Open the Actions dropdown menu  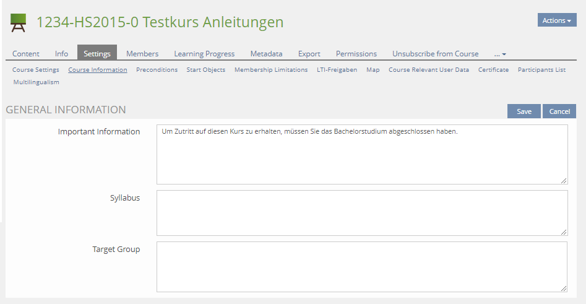[556, 20]
